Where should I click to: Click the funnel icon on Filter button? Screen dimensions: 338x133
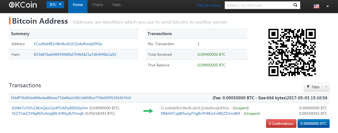point(308,87)
